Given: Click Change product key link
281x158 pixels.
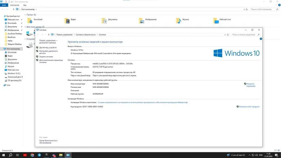Looking at the screenshot, I should coord(249,107).
